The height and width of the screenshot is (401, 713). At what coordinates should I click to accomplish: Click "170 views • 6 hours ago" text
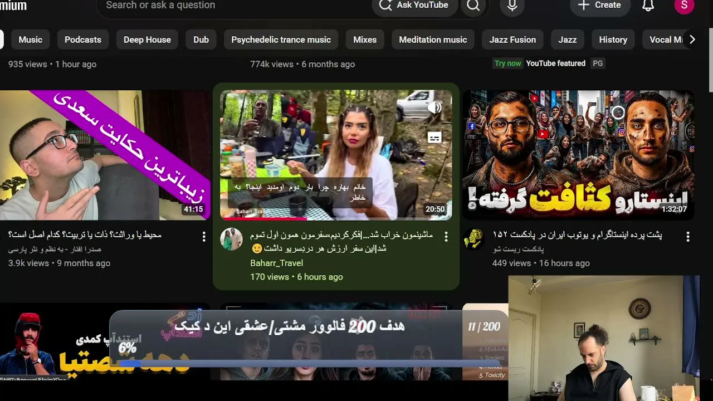(x=296, y=277)
